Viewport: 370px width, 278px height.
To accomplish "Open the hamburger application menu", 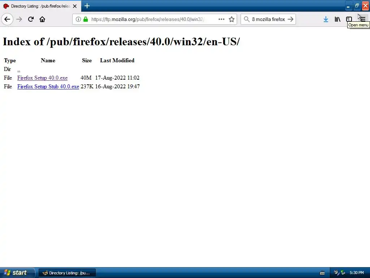I will tap(363, 19).
